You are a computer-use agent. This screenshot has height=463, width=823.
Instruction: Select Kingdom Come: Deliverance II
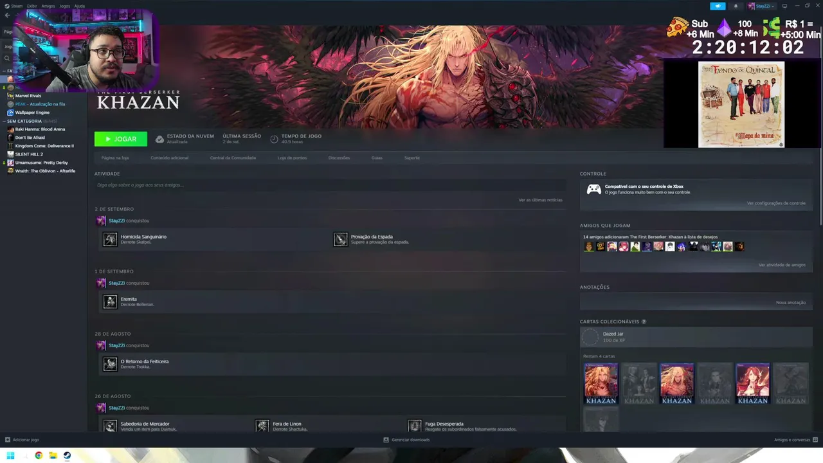click(44, 146)
